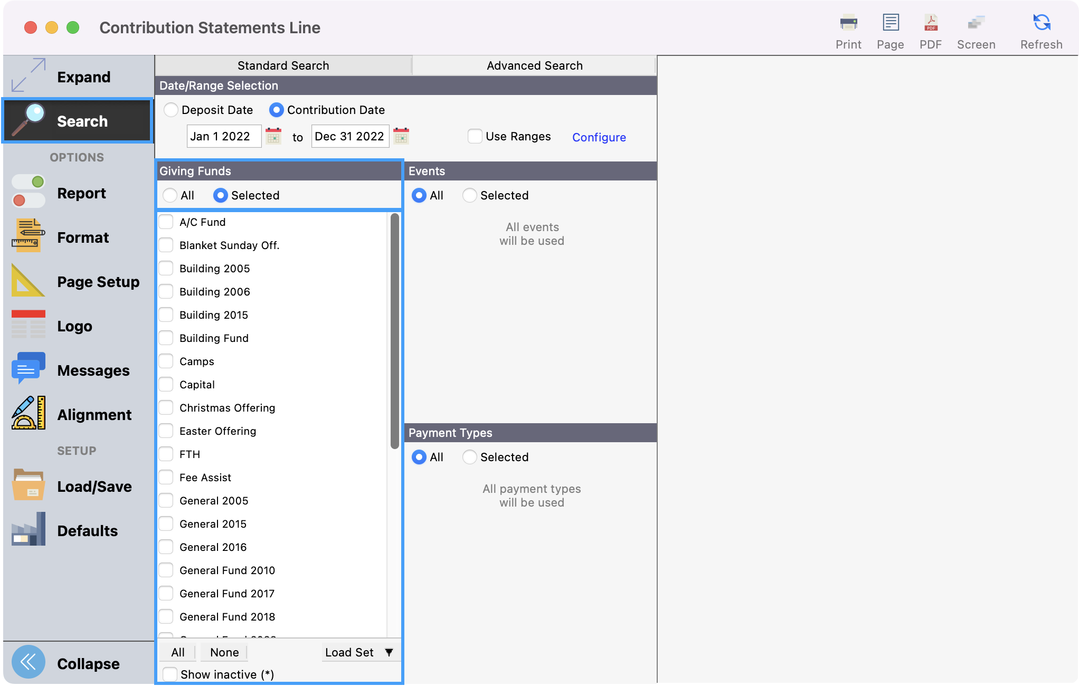Click the Giving Funds list scrollbar
1079x686 pixels.
(x=394, y=330)
